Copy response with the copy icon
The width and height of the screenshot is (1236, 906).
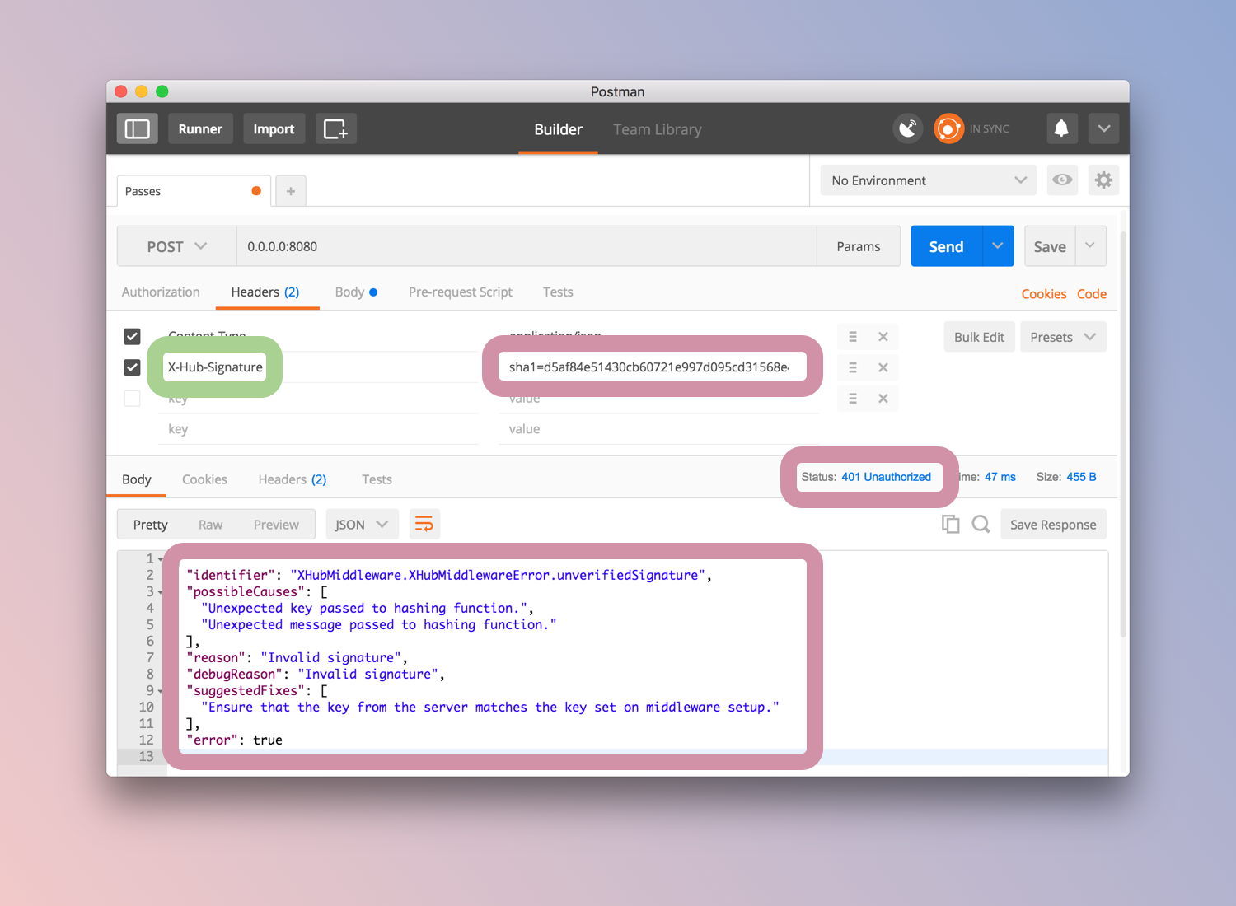click(951, 524)
